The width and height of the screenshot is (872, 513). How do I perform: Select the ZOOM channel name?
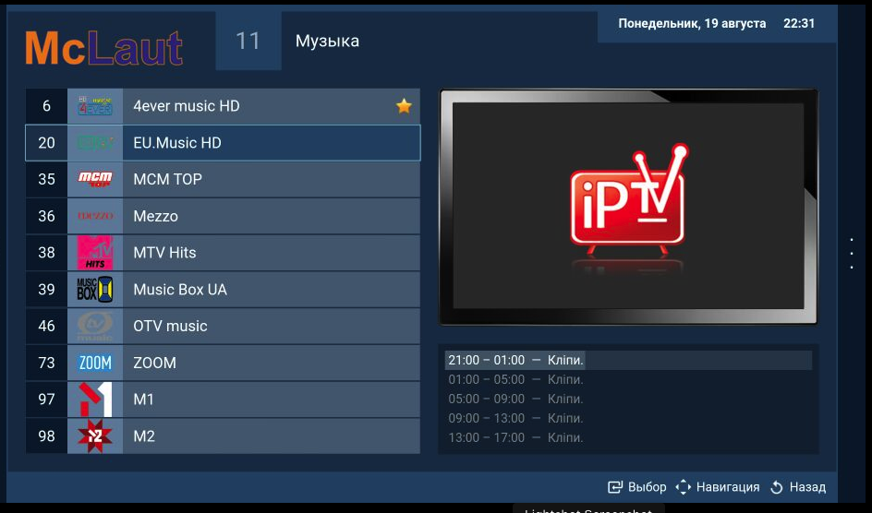coord(154,363)
